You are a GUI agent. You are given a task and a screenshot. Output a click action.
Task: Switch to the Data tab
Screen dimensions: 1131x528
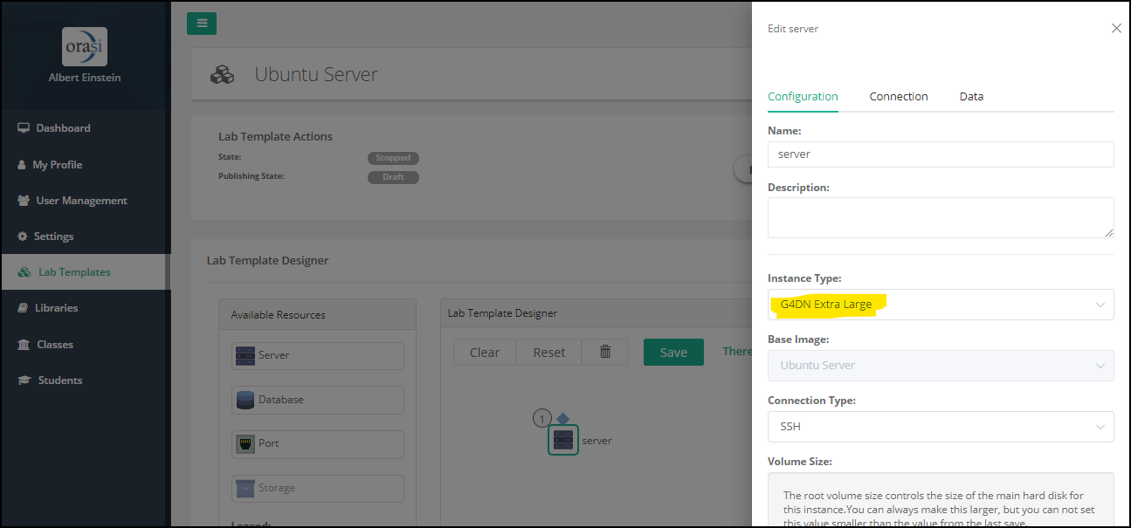971,97
